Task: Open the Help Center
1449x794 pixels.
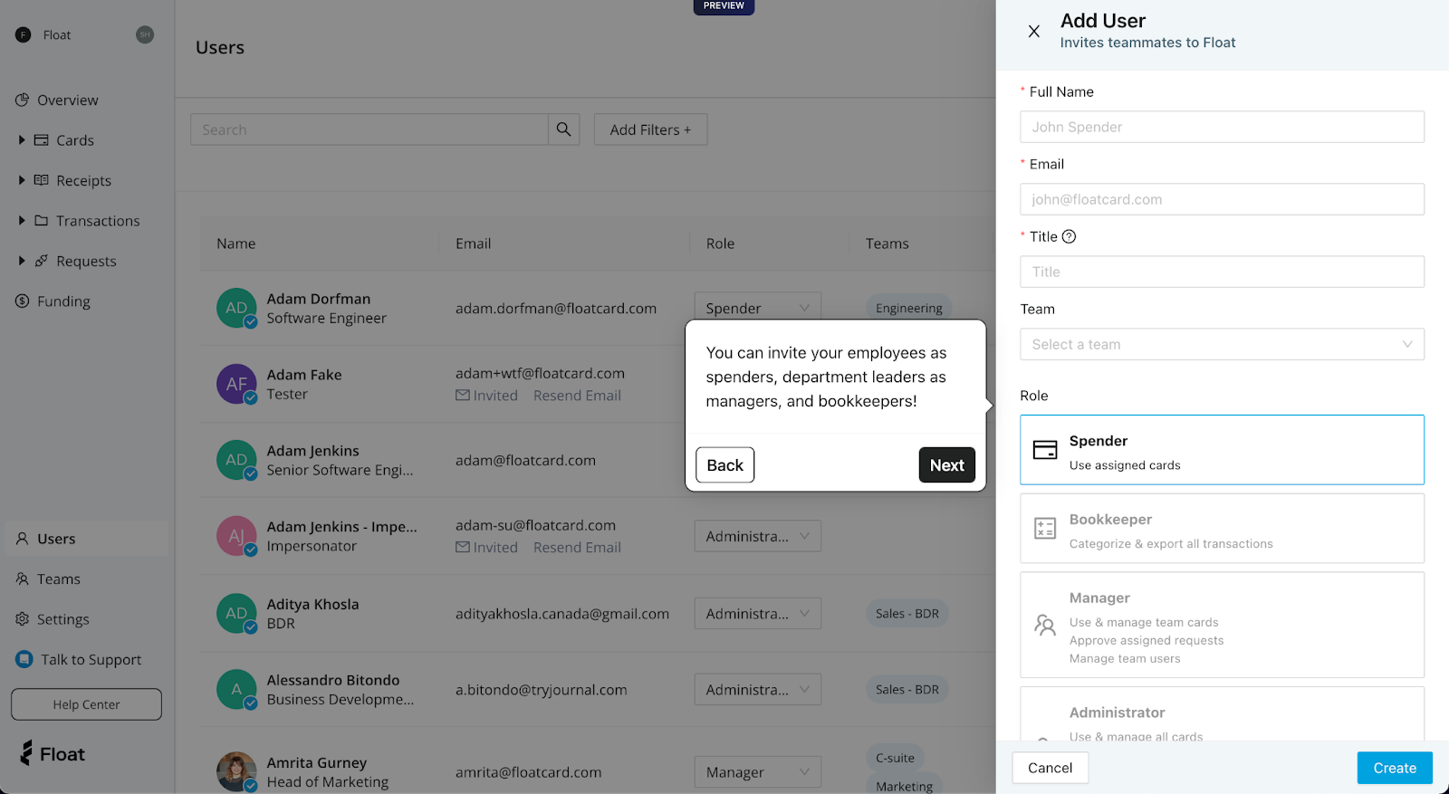Action: (x=86, y=704)
